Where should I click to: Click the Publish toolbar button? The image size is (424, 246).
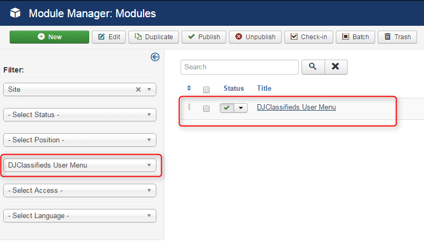tap(204, 37)
